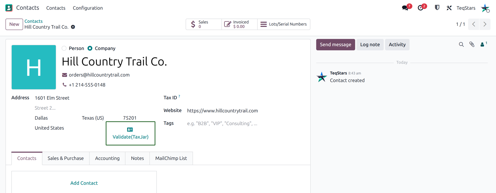Open the debug tools wrench icon

(x=449, y=8)
